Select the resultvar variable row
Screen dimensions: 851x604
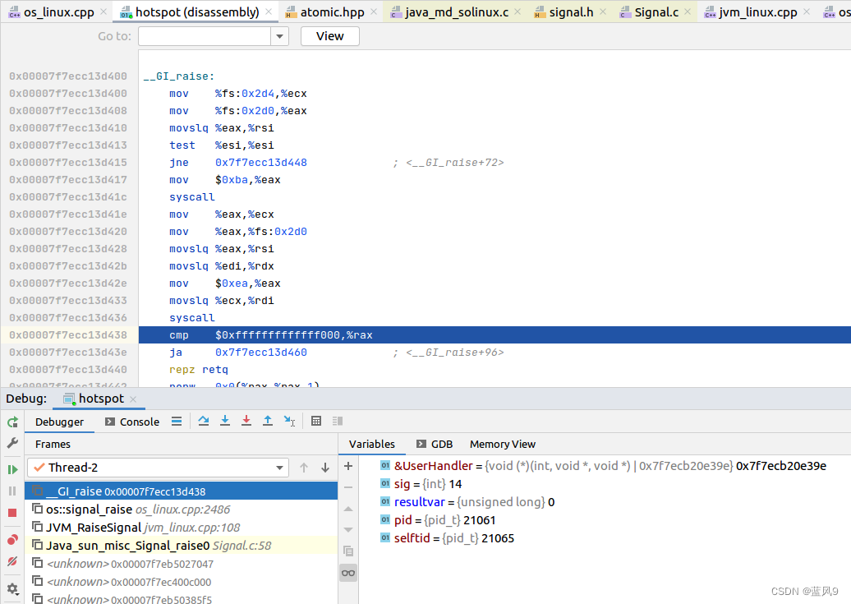605,502
